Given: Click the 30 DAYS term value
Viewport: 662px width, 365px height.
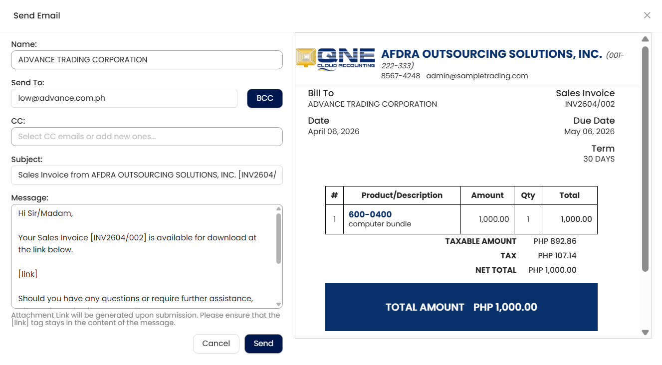Looking at the screenshot, I should tap(599, 159).
